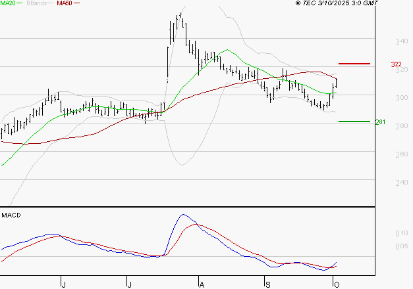The image size is (413, 289).
Task: Select the S month marker on time axis
Action: coord(267,284)
